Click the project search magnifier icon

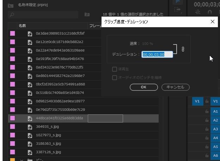[x=12, y=14]
